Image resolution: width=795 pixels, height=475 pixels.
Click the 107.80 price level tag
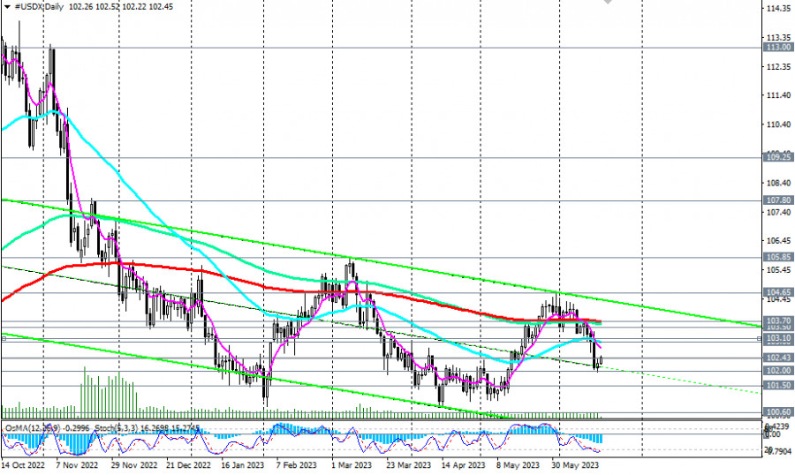pos(778,200)
